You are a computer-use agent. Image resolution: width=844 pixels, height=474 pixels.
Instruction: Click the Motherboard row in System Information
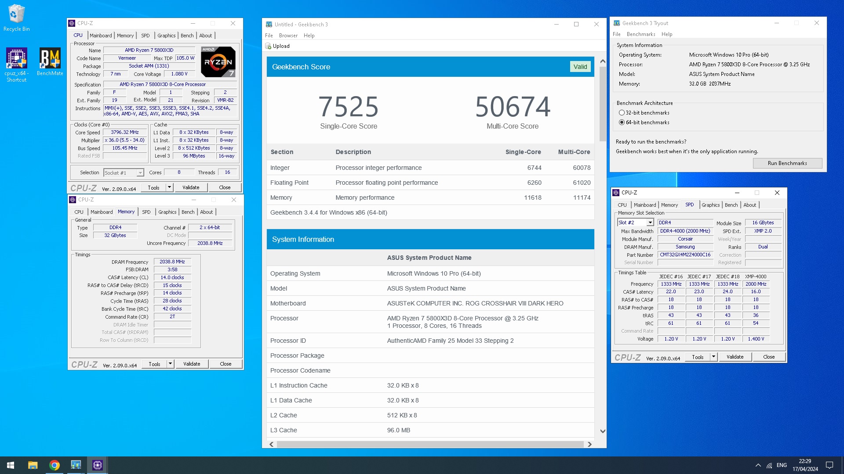click(430, 303)
